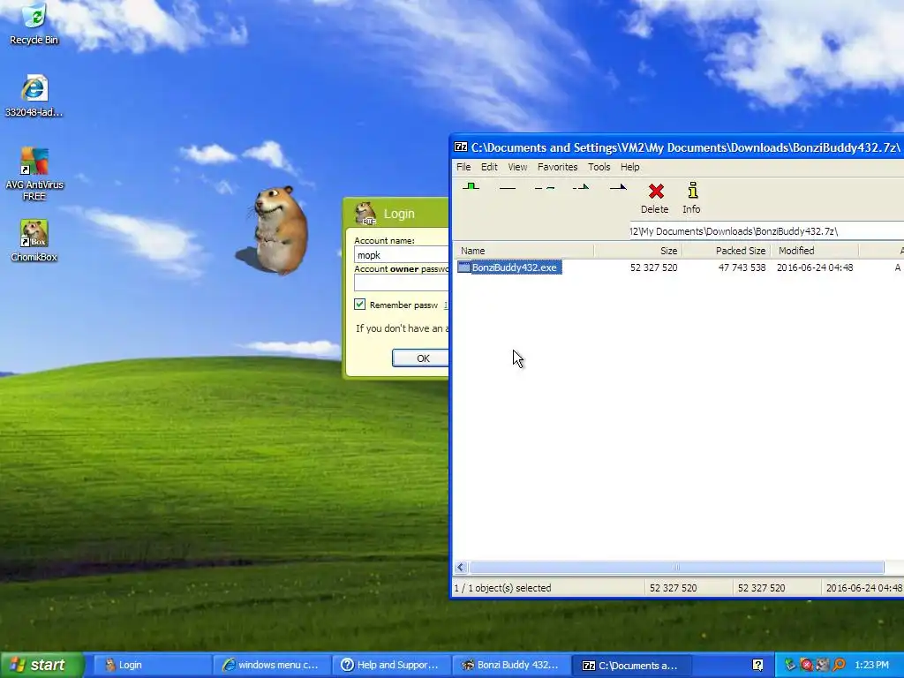Switch to Bonzi Buddy 432 taskbar button
Image resolution: width=904 pixels, height=678 pixels.
click(511, 665)
